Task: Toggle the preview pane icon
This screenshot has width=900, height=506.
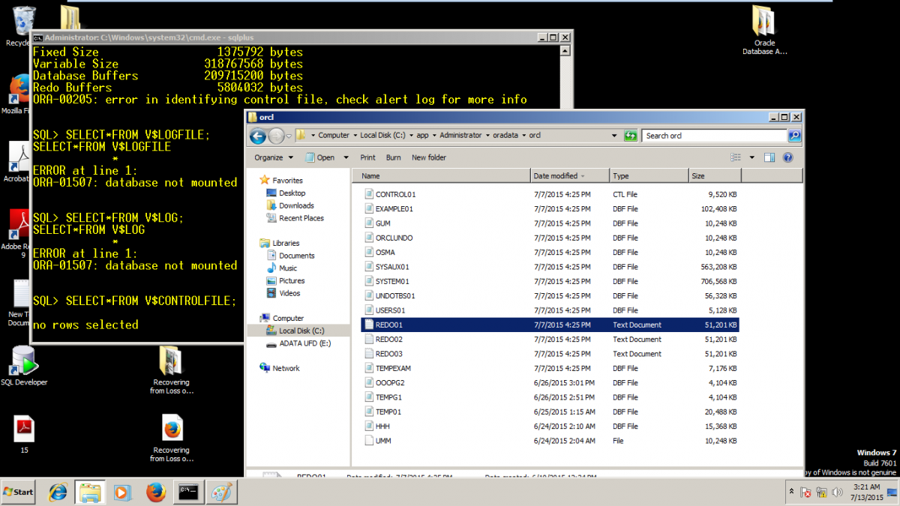Action: [769, 157]
